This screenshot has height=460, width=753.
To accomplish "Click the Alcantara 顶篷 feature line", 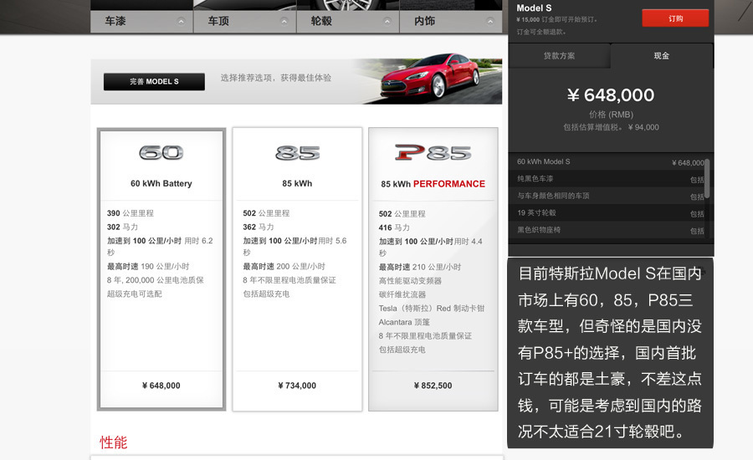I will tap(404, 322).
